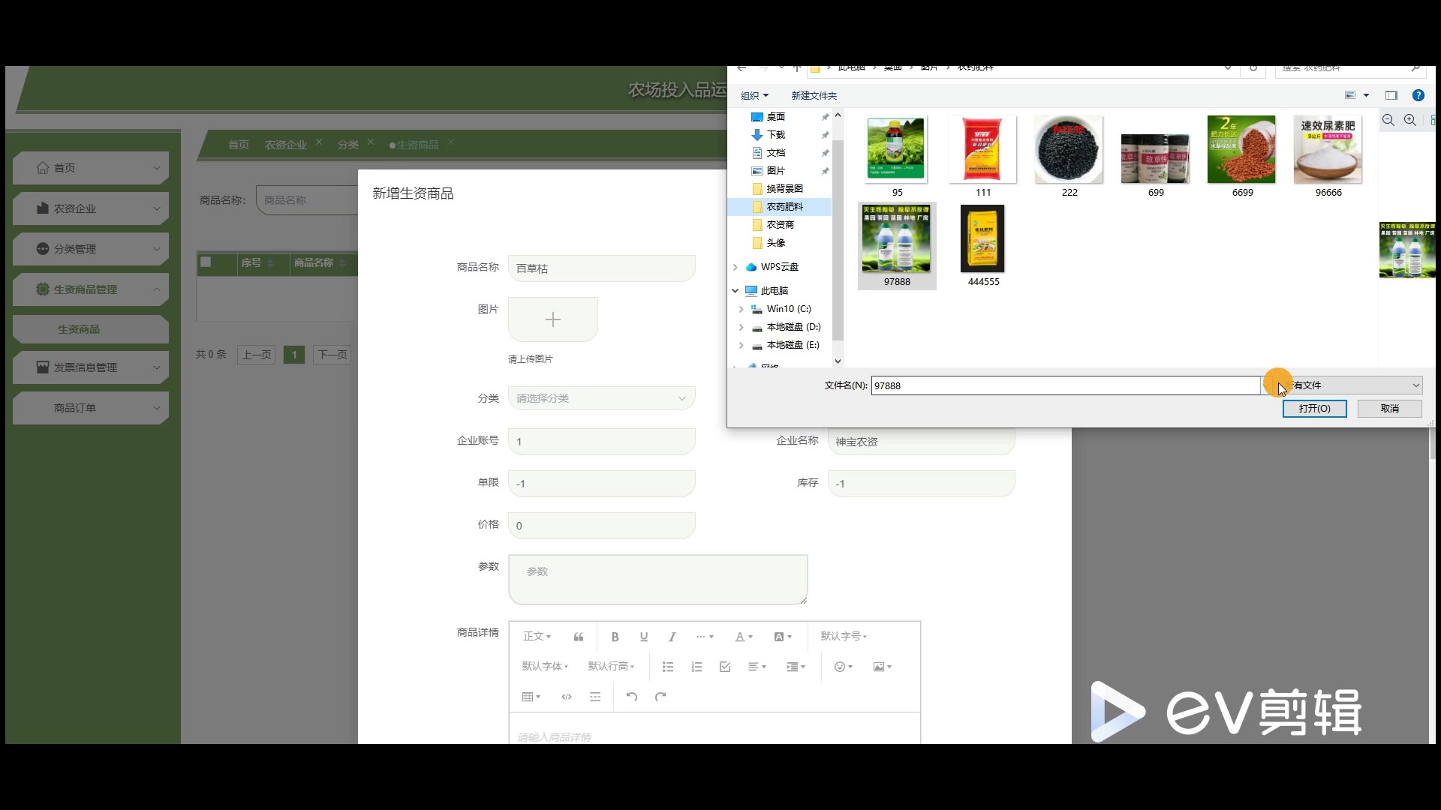Image resolution: width=1441 pixels, height=810 pixels.
Task: Click Open (打开) in the file dialog
Action: 1314,409
